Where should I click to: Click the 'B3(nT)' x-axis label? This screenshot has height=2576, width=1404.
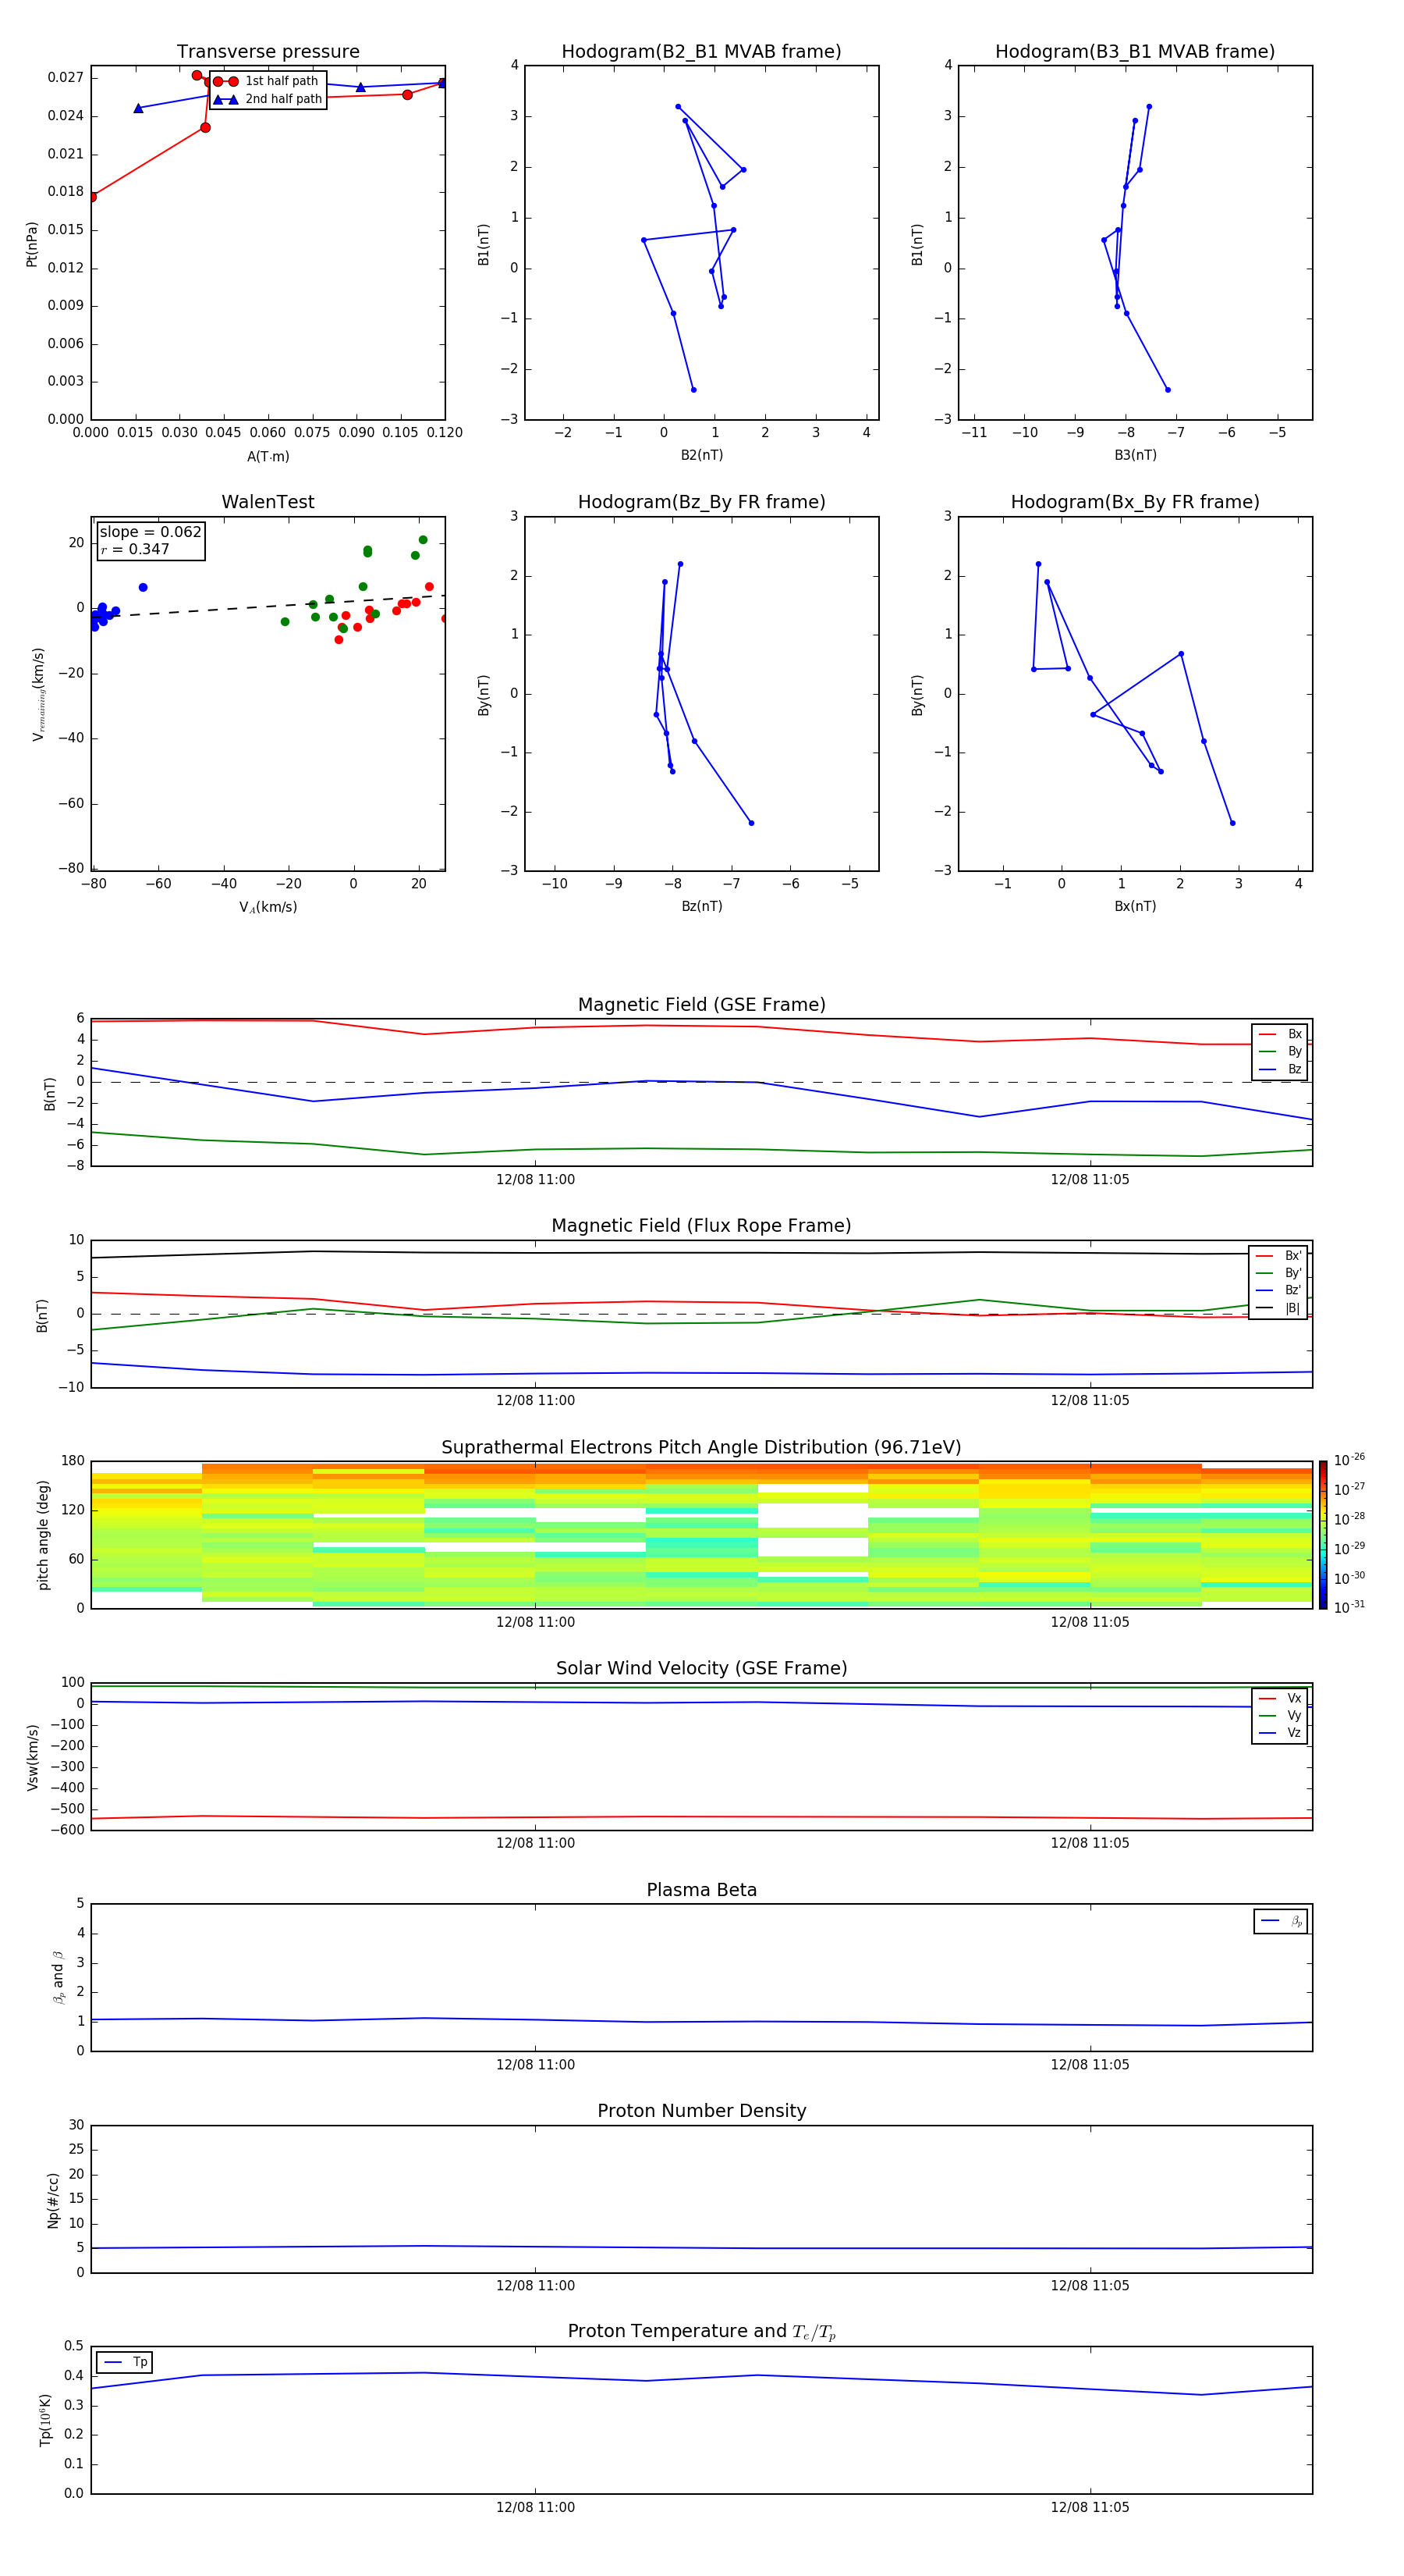coord(1135,455)
